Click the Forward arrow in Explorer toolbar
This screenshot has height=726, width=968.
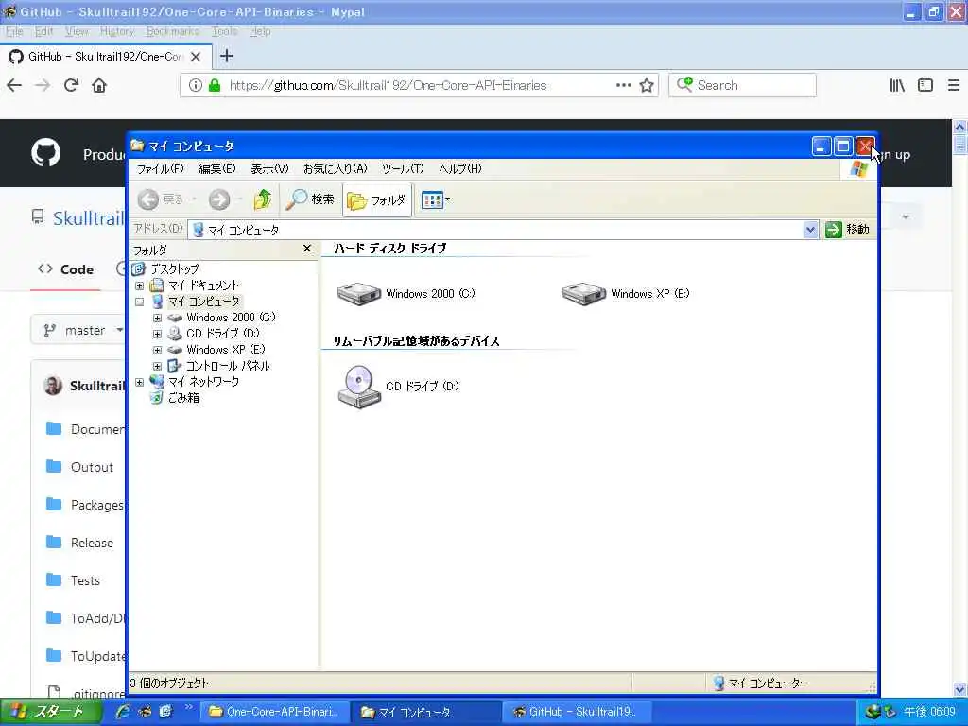pyautogui.click(x=219, y=199)
